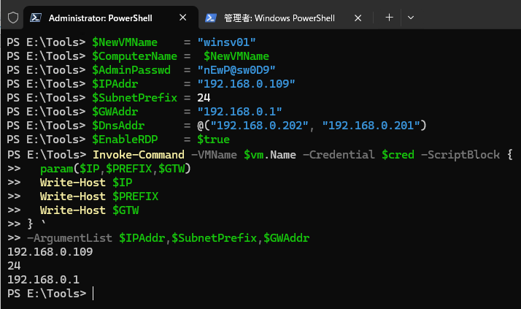Click the Write-Host $IP line
521x309 pixels.
click(86, 183)
